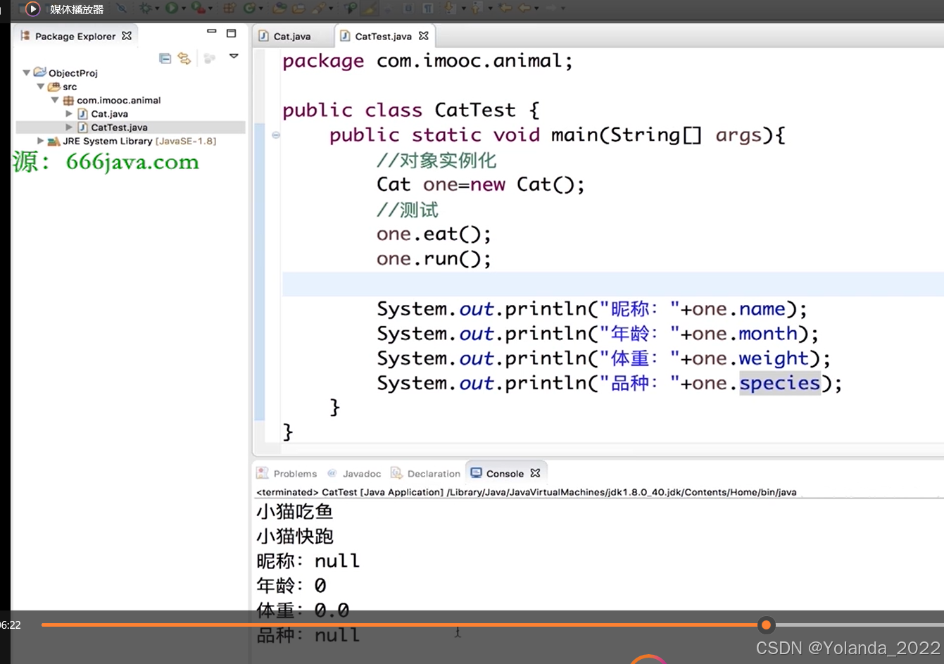Click the empty highlighted current editor line

[612, 284]
